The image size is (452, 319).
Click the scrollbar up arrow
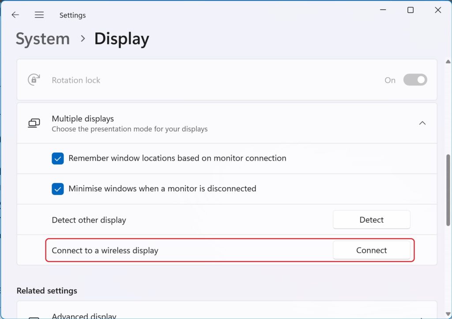point(448,62)
